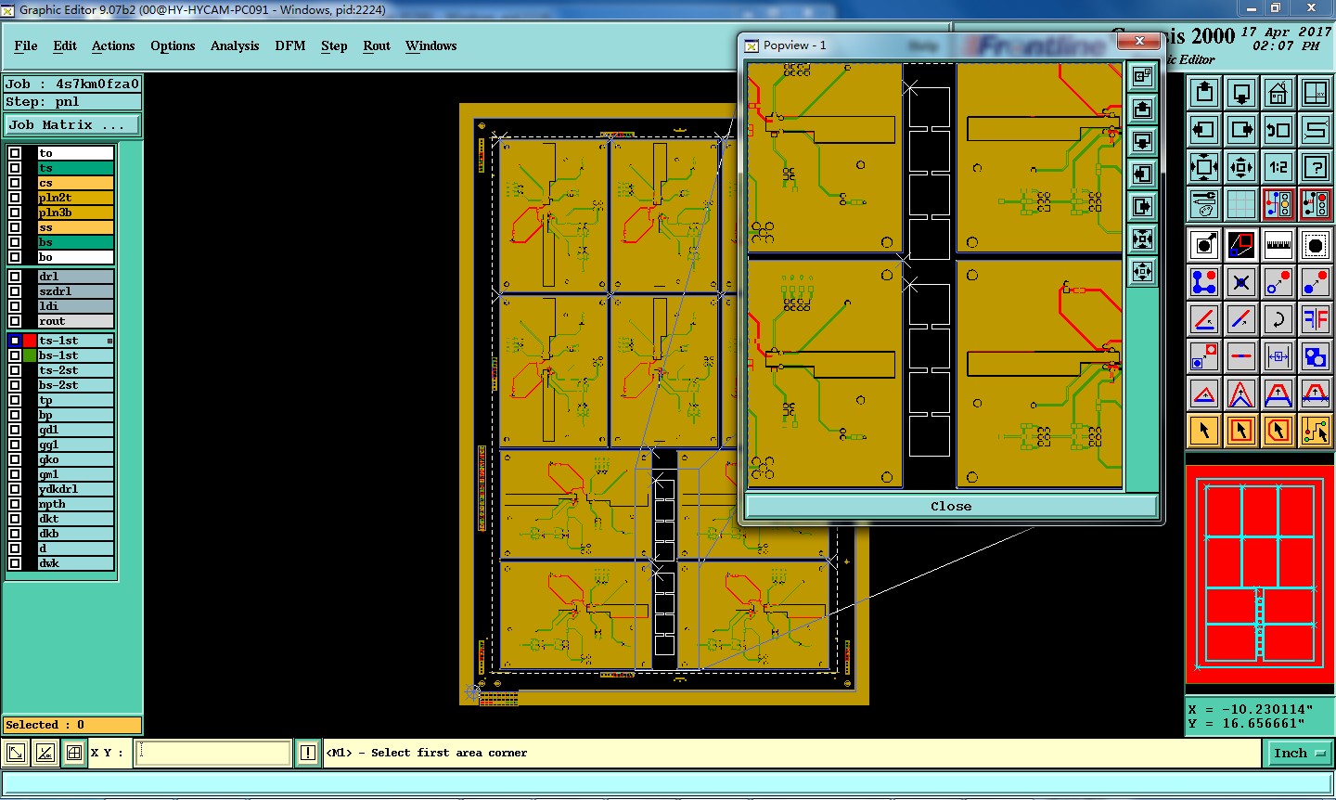
Task: Toggle checkbox for the drl layer
Action: pyautogui.click(x=15, y=277)
